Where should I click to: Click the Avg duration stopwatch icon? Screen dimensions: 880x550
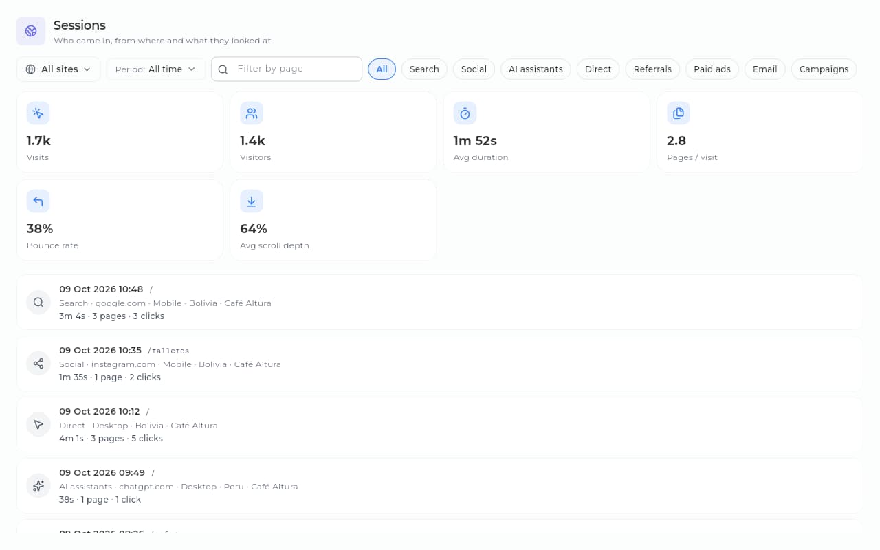tap(465, 113)
